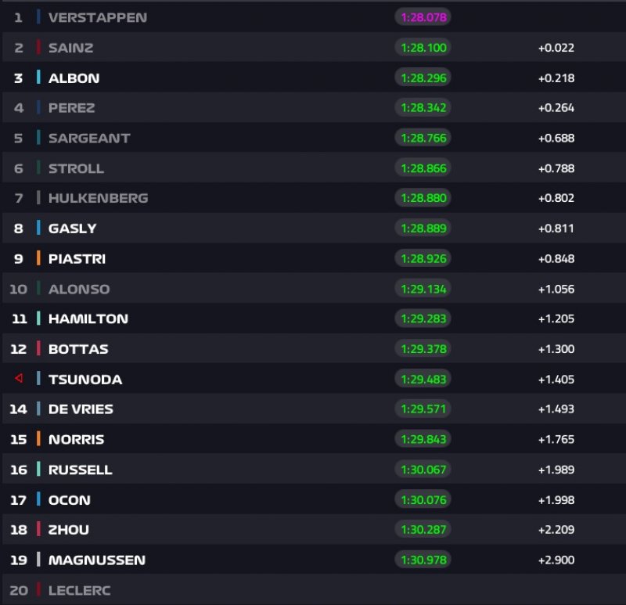The width and height of the screenshot is (626, 605).
Task: Click position number 18 beside ZHOU
Action: [19, 530]
